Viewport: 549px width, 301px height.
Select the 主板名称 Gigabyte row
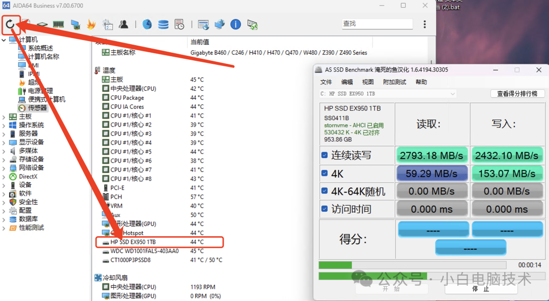(234, 53)
